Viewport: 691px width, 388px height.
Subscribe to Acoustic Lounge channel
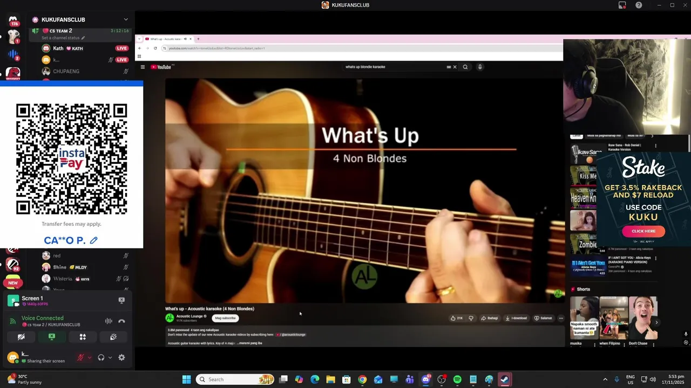[226, 318]
